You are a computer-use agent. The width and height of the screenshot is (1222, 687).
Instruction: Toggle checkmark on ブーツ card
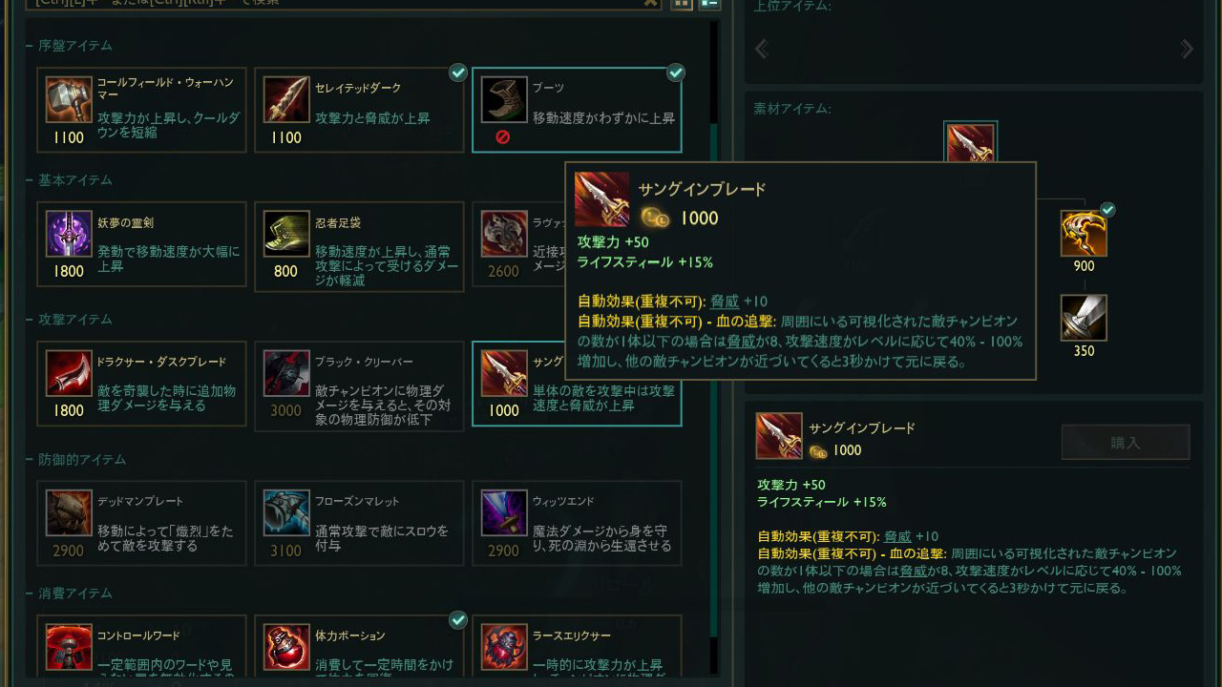point(676,73)
